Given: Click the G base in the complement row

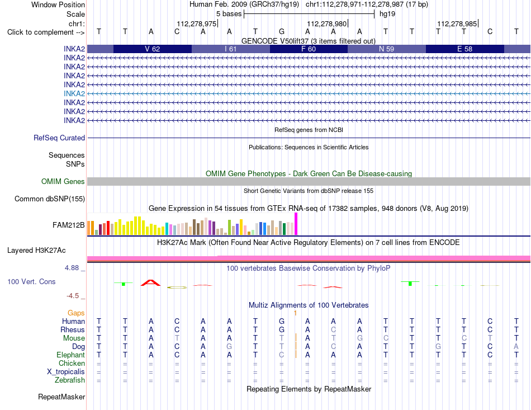Looking at the screenshot, I should 281,31.
